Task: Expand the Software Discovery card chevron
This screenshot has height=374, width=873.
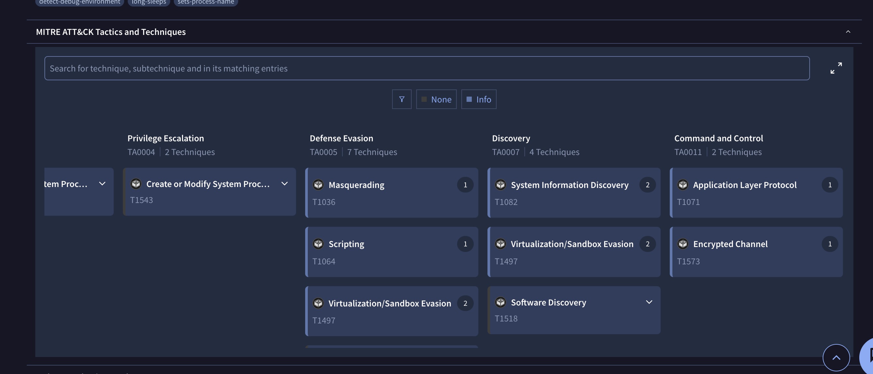Action: click(649, 302)
